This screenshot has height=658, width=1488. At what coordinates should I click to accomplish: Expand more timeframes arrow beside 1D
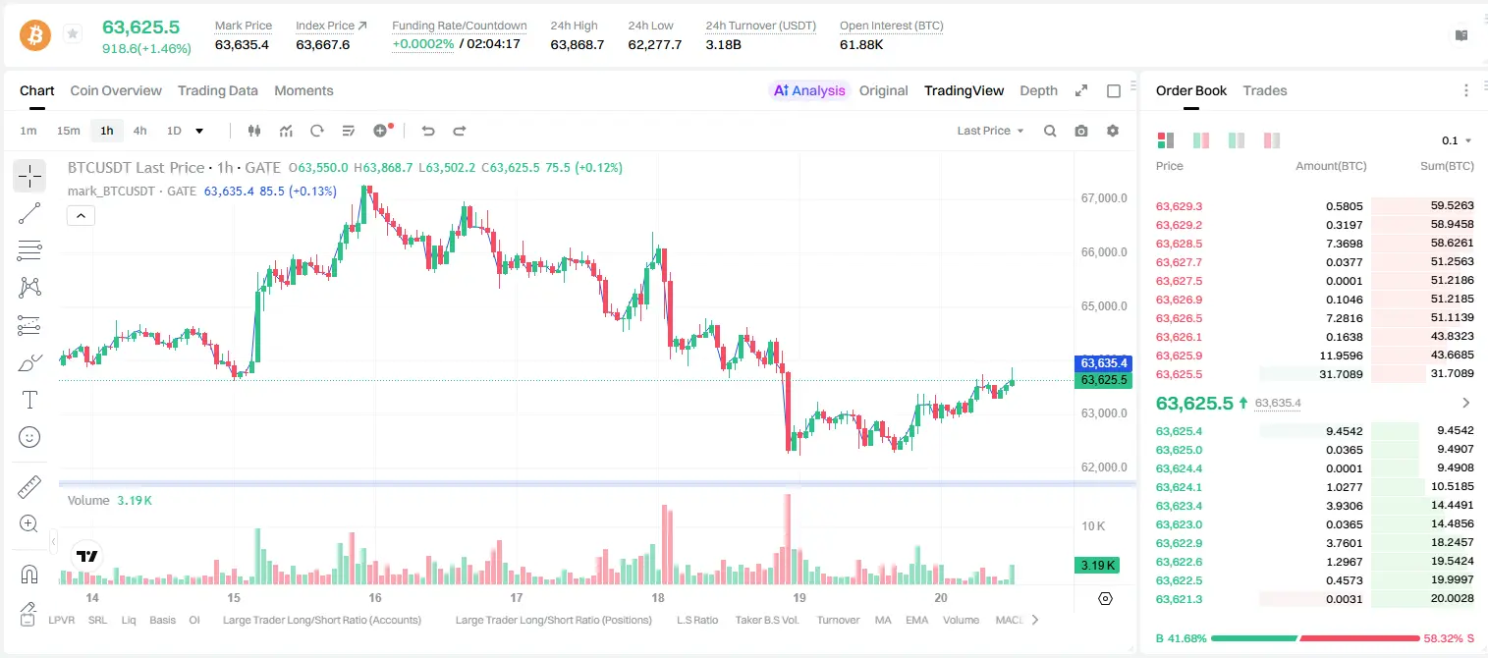(x=199, y=131)
